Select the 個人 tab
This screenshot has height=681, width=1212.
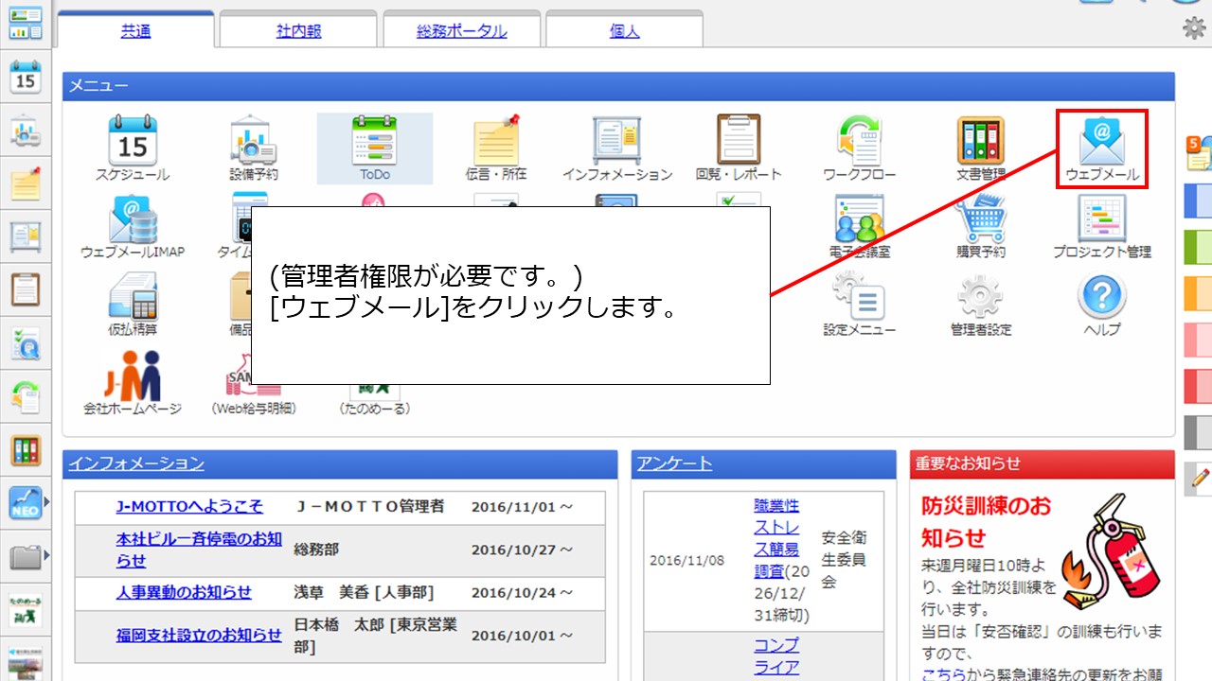point(624,31)
